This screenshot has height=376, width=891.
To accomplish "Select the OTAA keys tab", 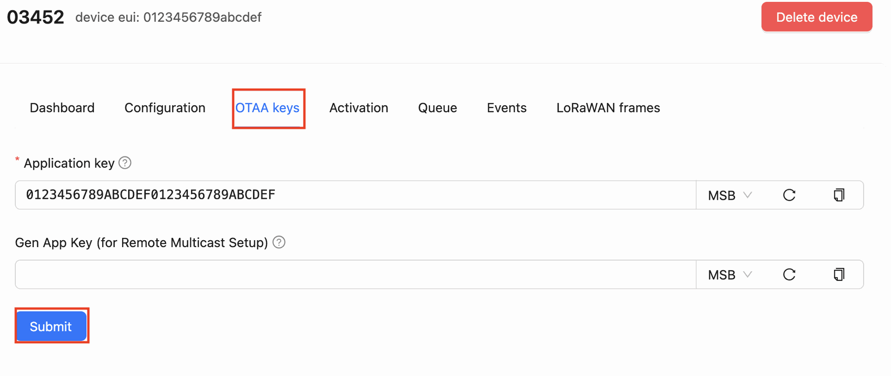I will click(267, 108).
